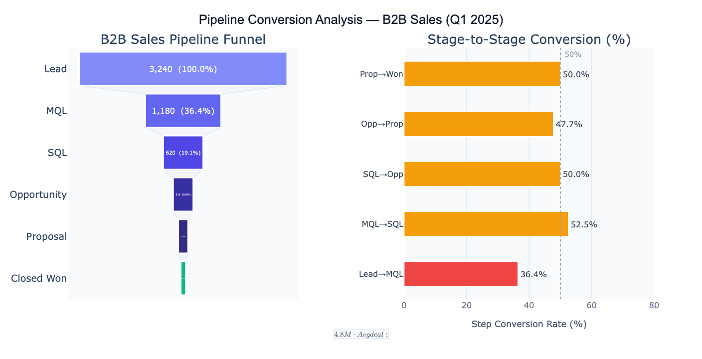Select the MQL→SQL orange bar
The image size is (702, 359).
(x=486, y=224)
